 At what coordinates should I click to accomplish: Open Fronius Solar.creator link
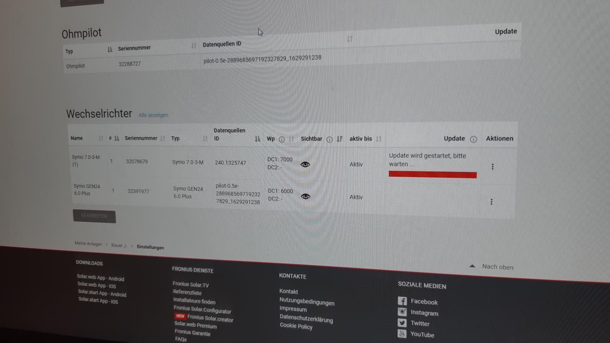[x=210, y=318]
